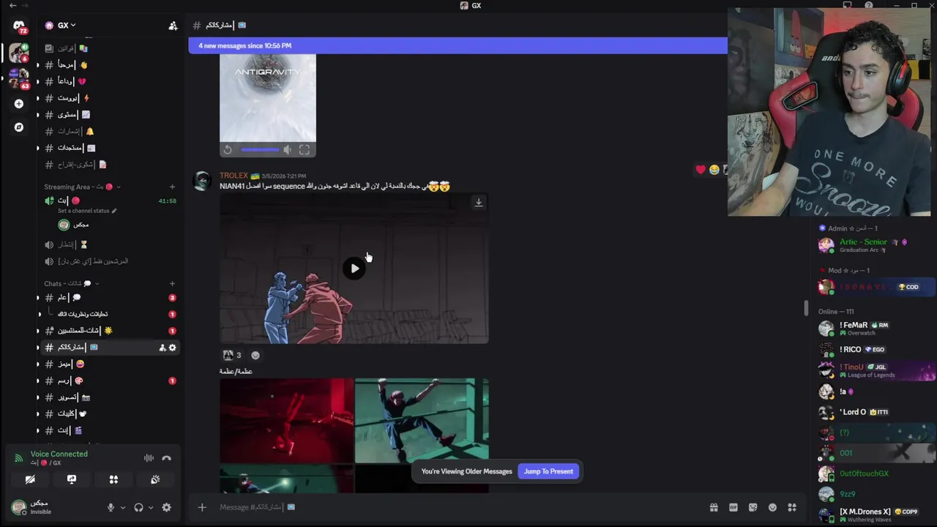Image resolution: width=937 pixels, height=527 pixels.
Task: Play the fighting animation video
Action: pos(354,269)
